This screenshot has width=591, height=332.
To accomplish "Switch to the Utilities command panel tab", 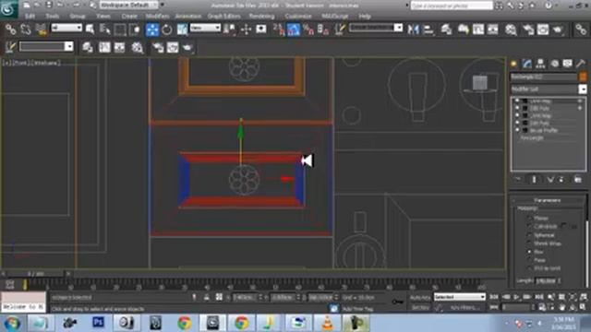I will click(x=581, y=64).
